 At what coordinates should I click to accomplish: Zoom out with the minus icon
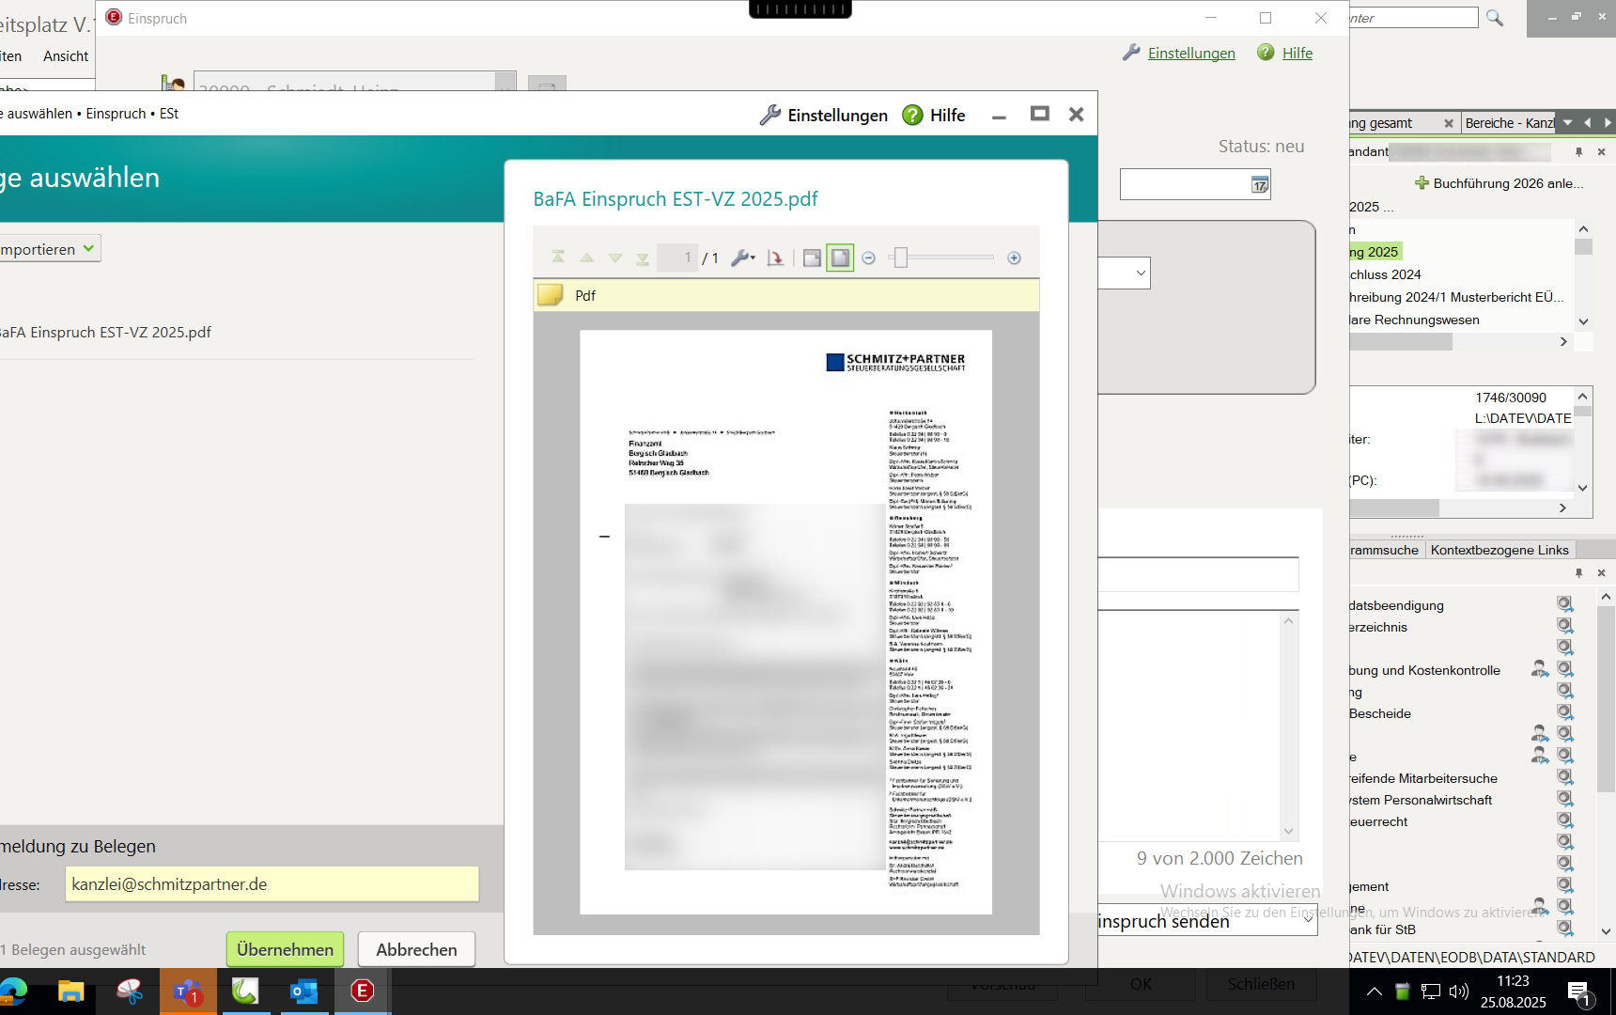click(868, 258)
